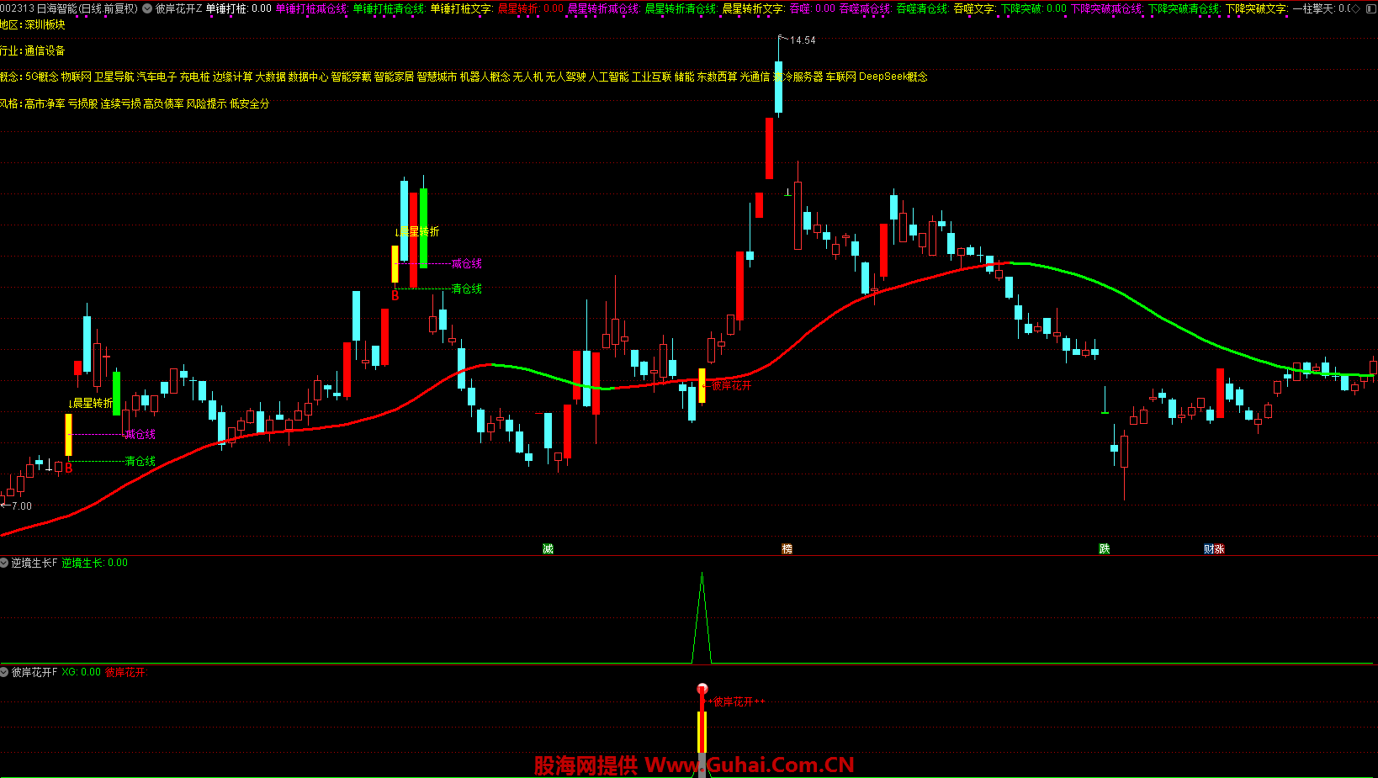
Task: Click the green 跌 event marker
Action: coord(1105,549)
